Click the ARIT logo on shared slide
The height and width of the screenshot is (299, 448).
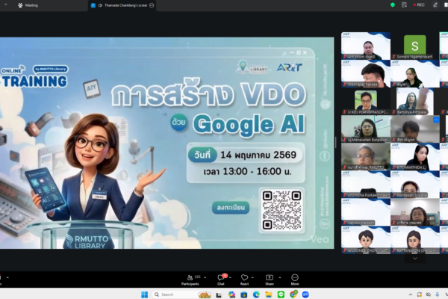pyautogui.click(x=289, y=67)
